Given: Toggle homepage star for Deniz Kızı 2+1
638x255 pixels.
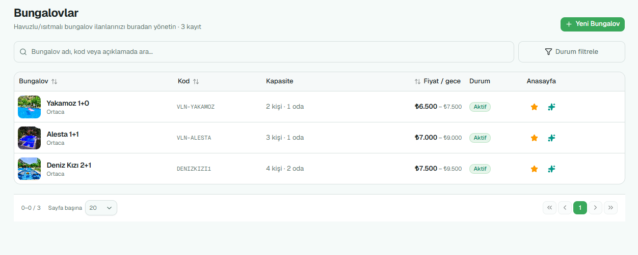Looking at the screenshot, I should tap(534, 169).
